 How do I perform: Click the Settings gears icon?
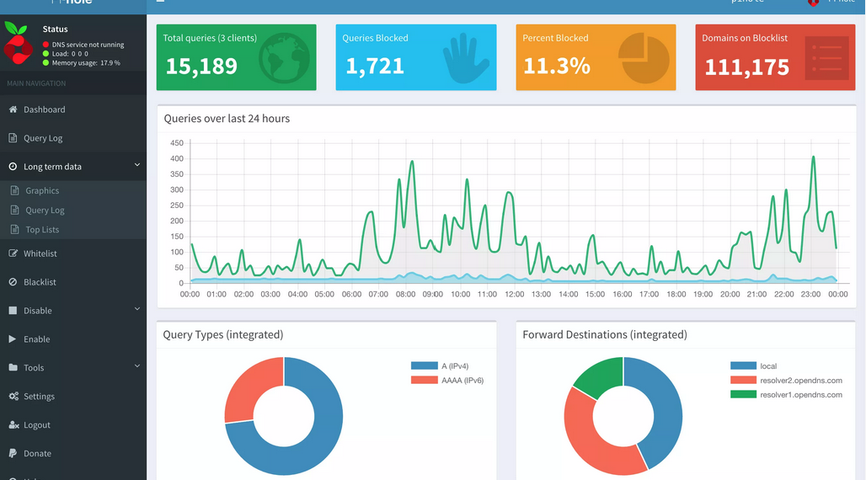(x=13, y=396)
